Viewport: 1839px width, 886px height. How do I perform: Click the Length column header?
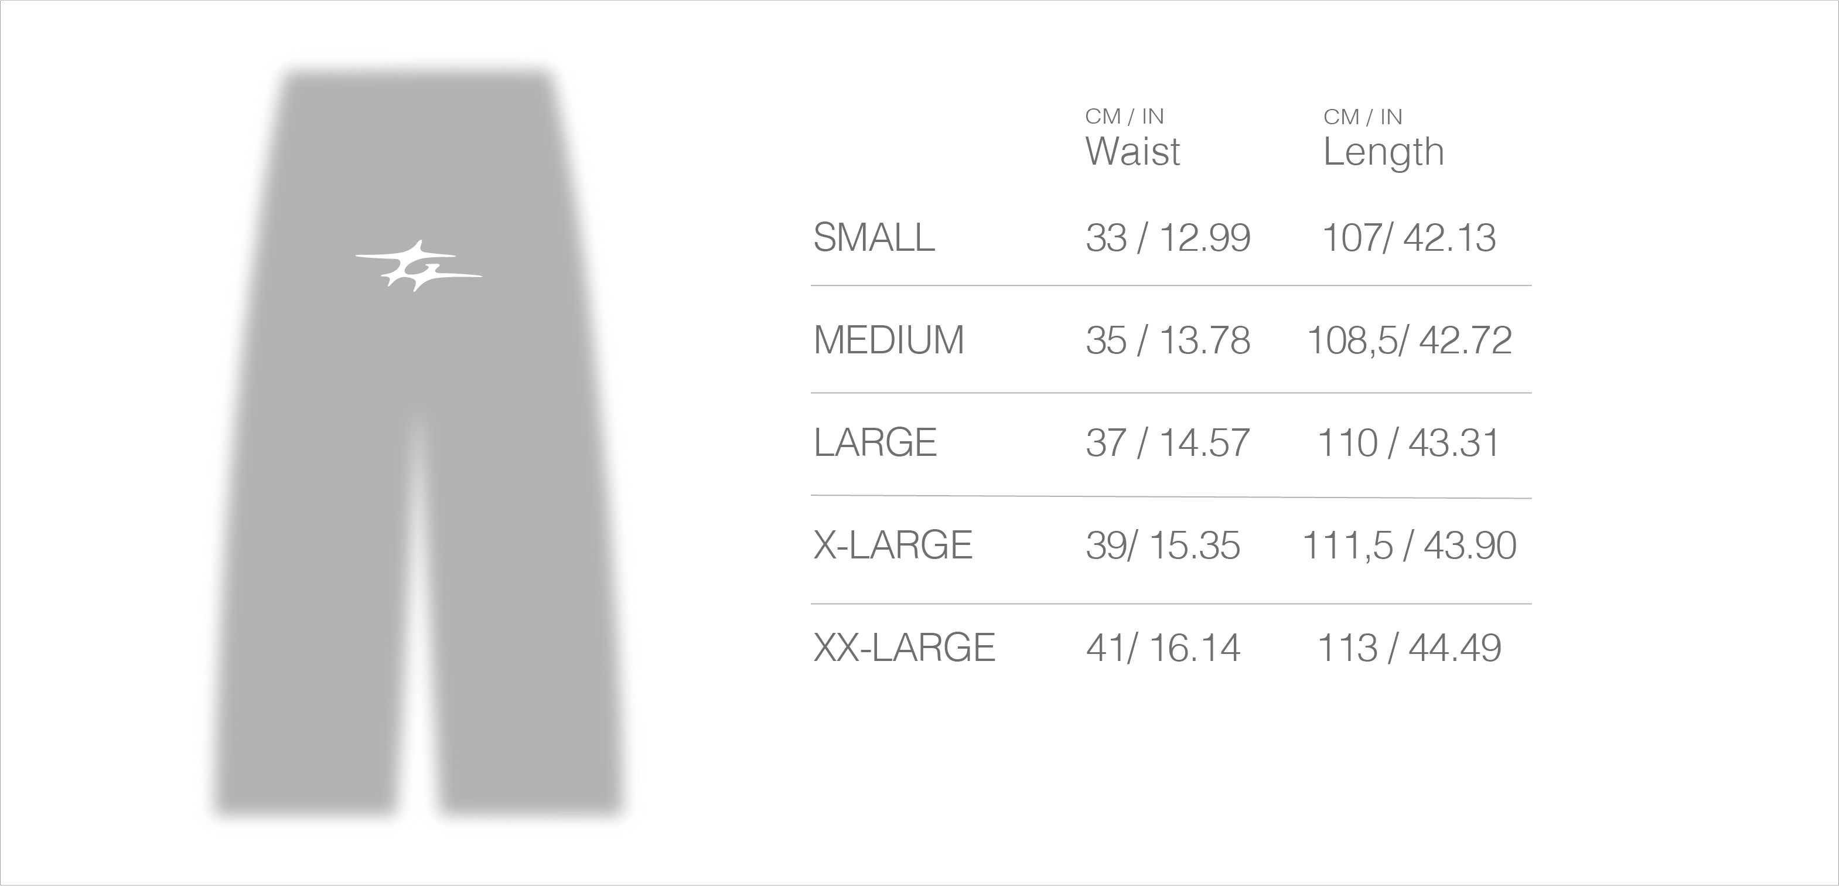click(1383, 151)
